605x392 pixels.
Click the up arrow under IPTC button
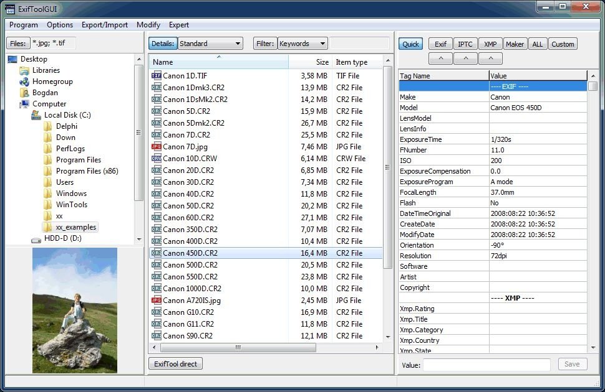(x=466, y=58)
